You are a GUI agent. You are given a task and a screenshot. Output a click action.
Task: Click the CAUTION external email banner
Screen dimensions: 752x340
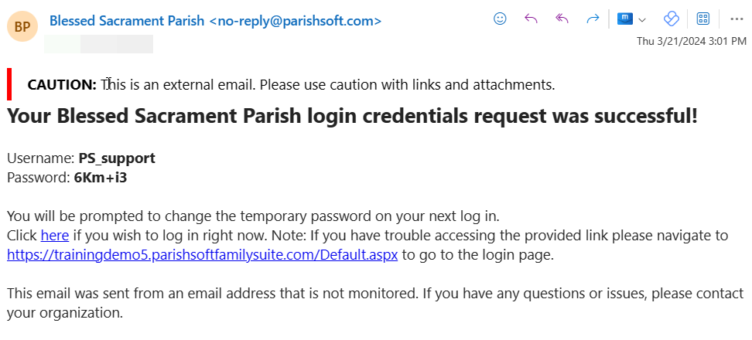(291, 85)
